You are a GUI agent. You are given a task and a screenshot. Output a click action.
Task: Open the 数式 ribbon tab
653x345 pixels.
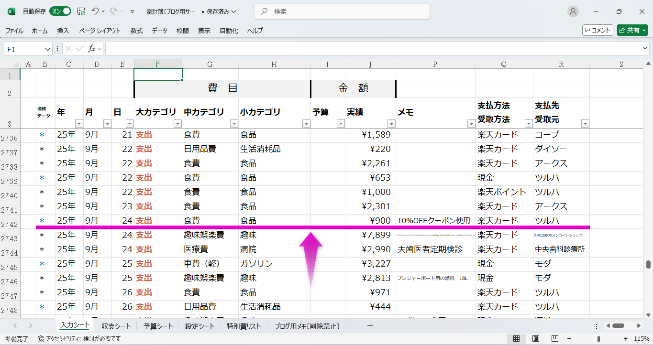click(x=136, y=31)
